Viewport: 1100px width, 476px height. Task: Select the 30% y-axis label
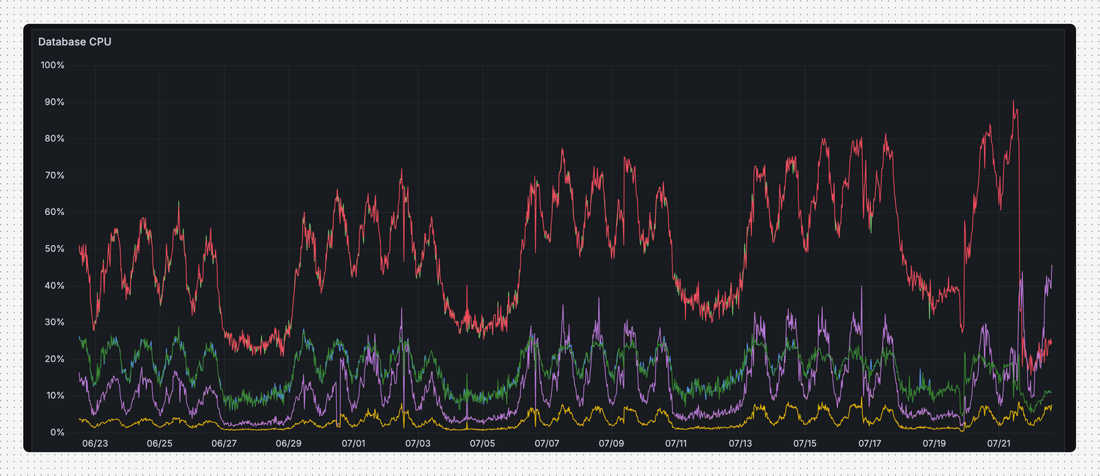(x=54, y=322)
